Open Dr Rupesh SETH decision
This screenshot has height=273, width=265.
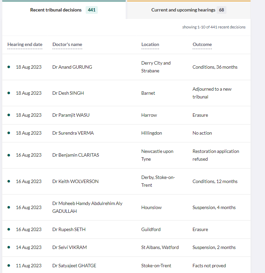tap(69, 229)
